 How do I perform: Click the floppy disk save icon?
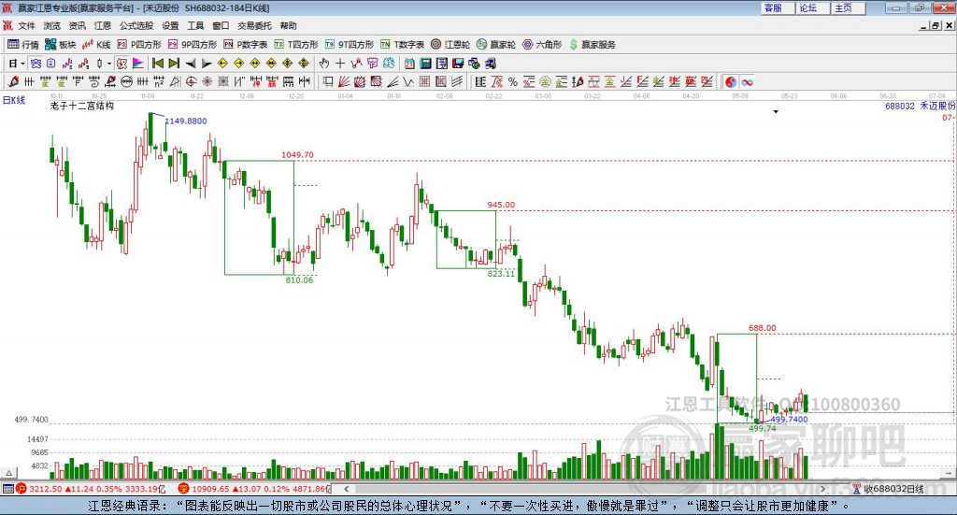click(x=458, y=64)
